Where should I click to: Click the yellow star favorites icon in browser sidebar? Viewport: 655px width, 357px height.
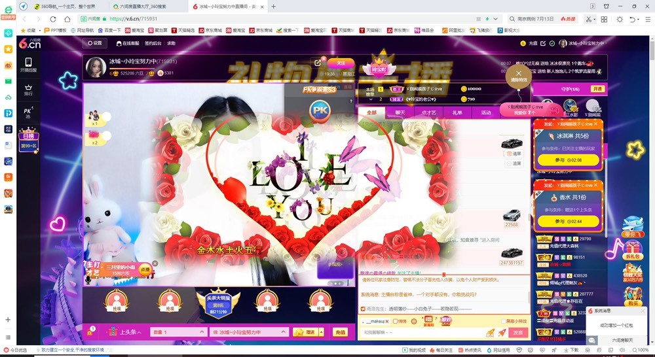pos(8,49)
